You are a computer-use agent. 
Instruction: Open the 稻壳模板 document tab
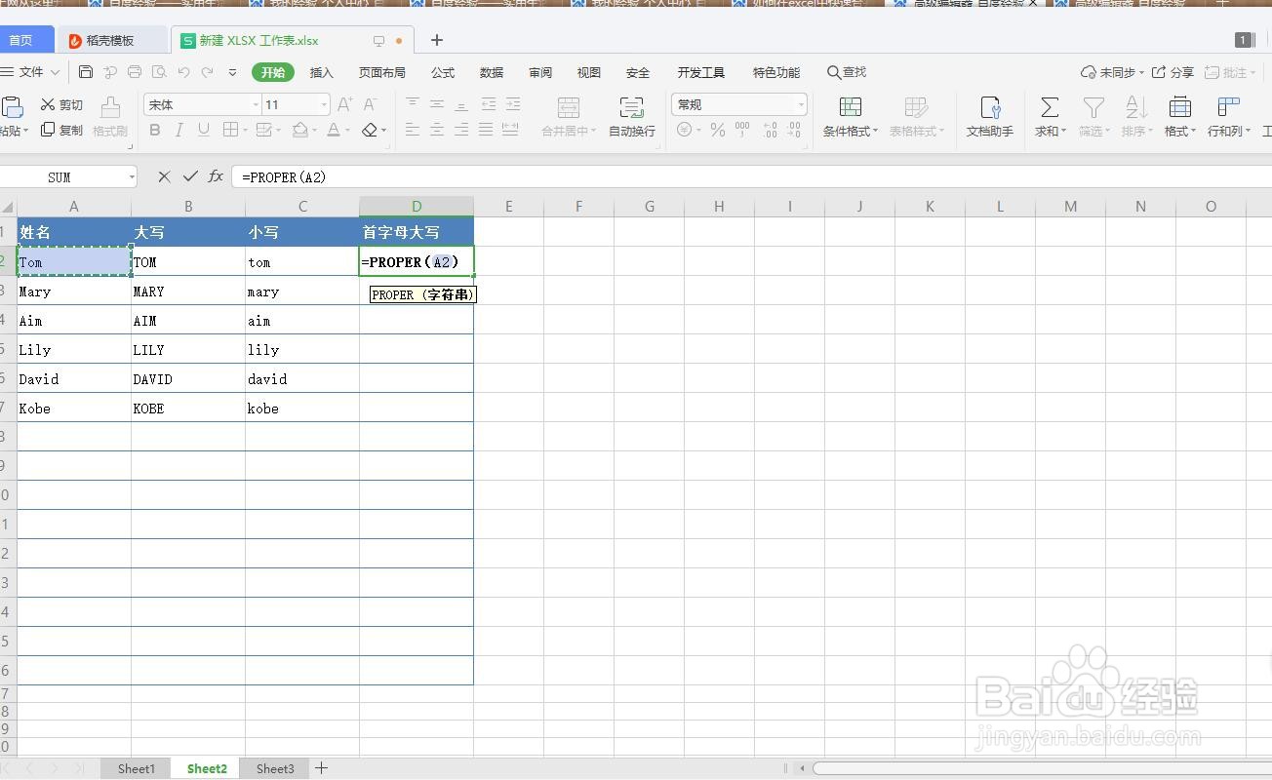[114, 40]
